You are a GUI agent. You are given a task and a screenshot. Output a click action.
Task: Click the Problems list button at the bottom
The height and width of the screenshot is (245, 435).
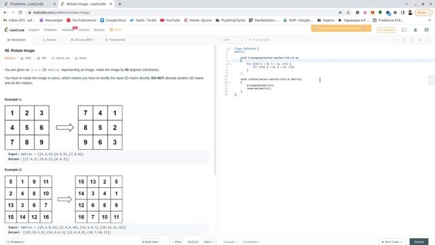(15, 242)
